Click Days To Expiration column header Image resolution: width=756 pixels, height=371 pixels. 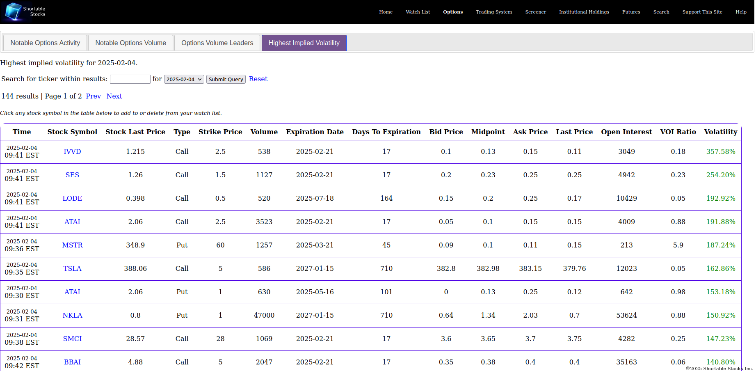(x=386, y=132)
